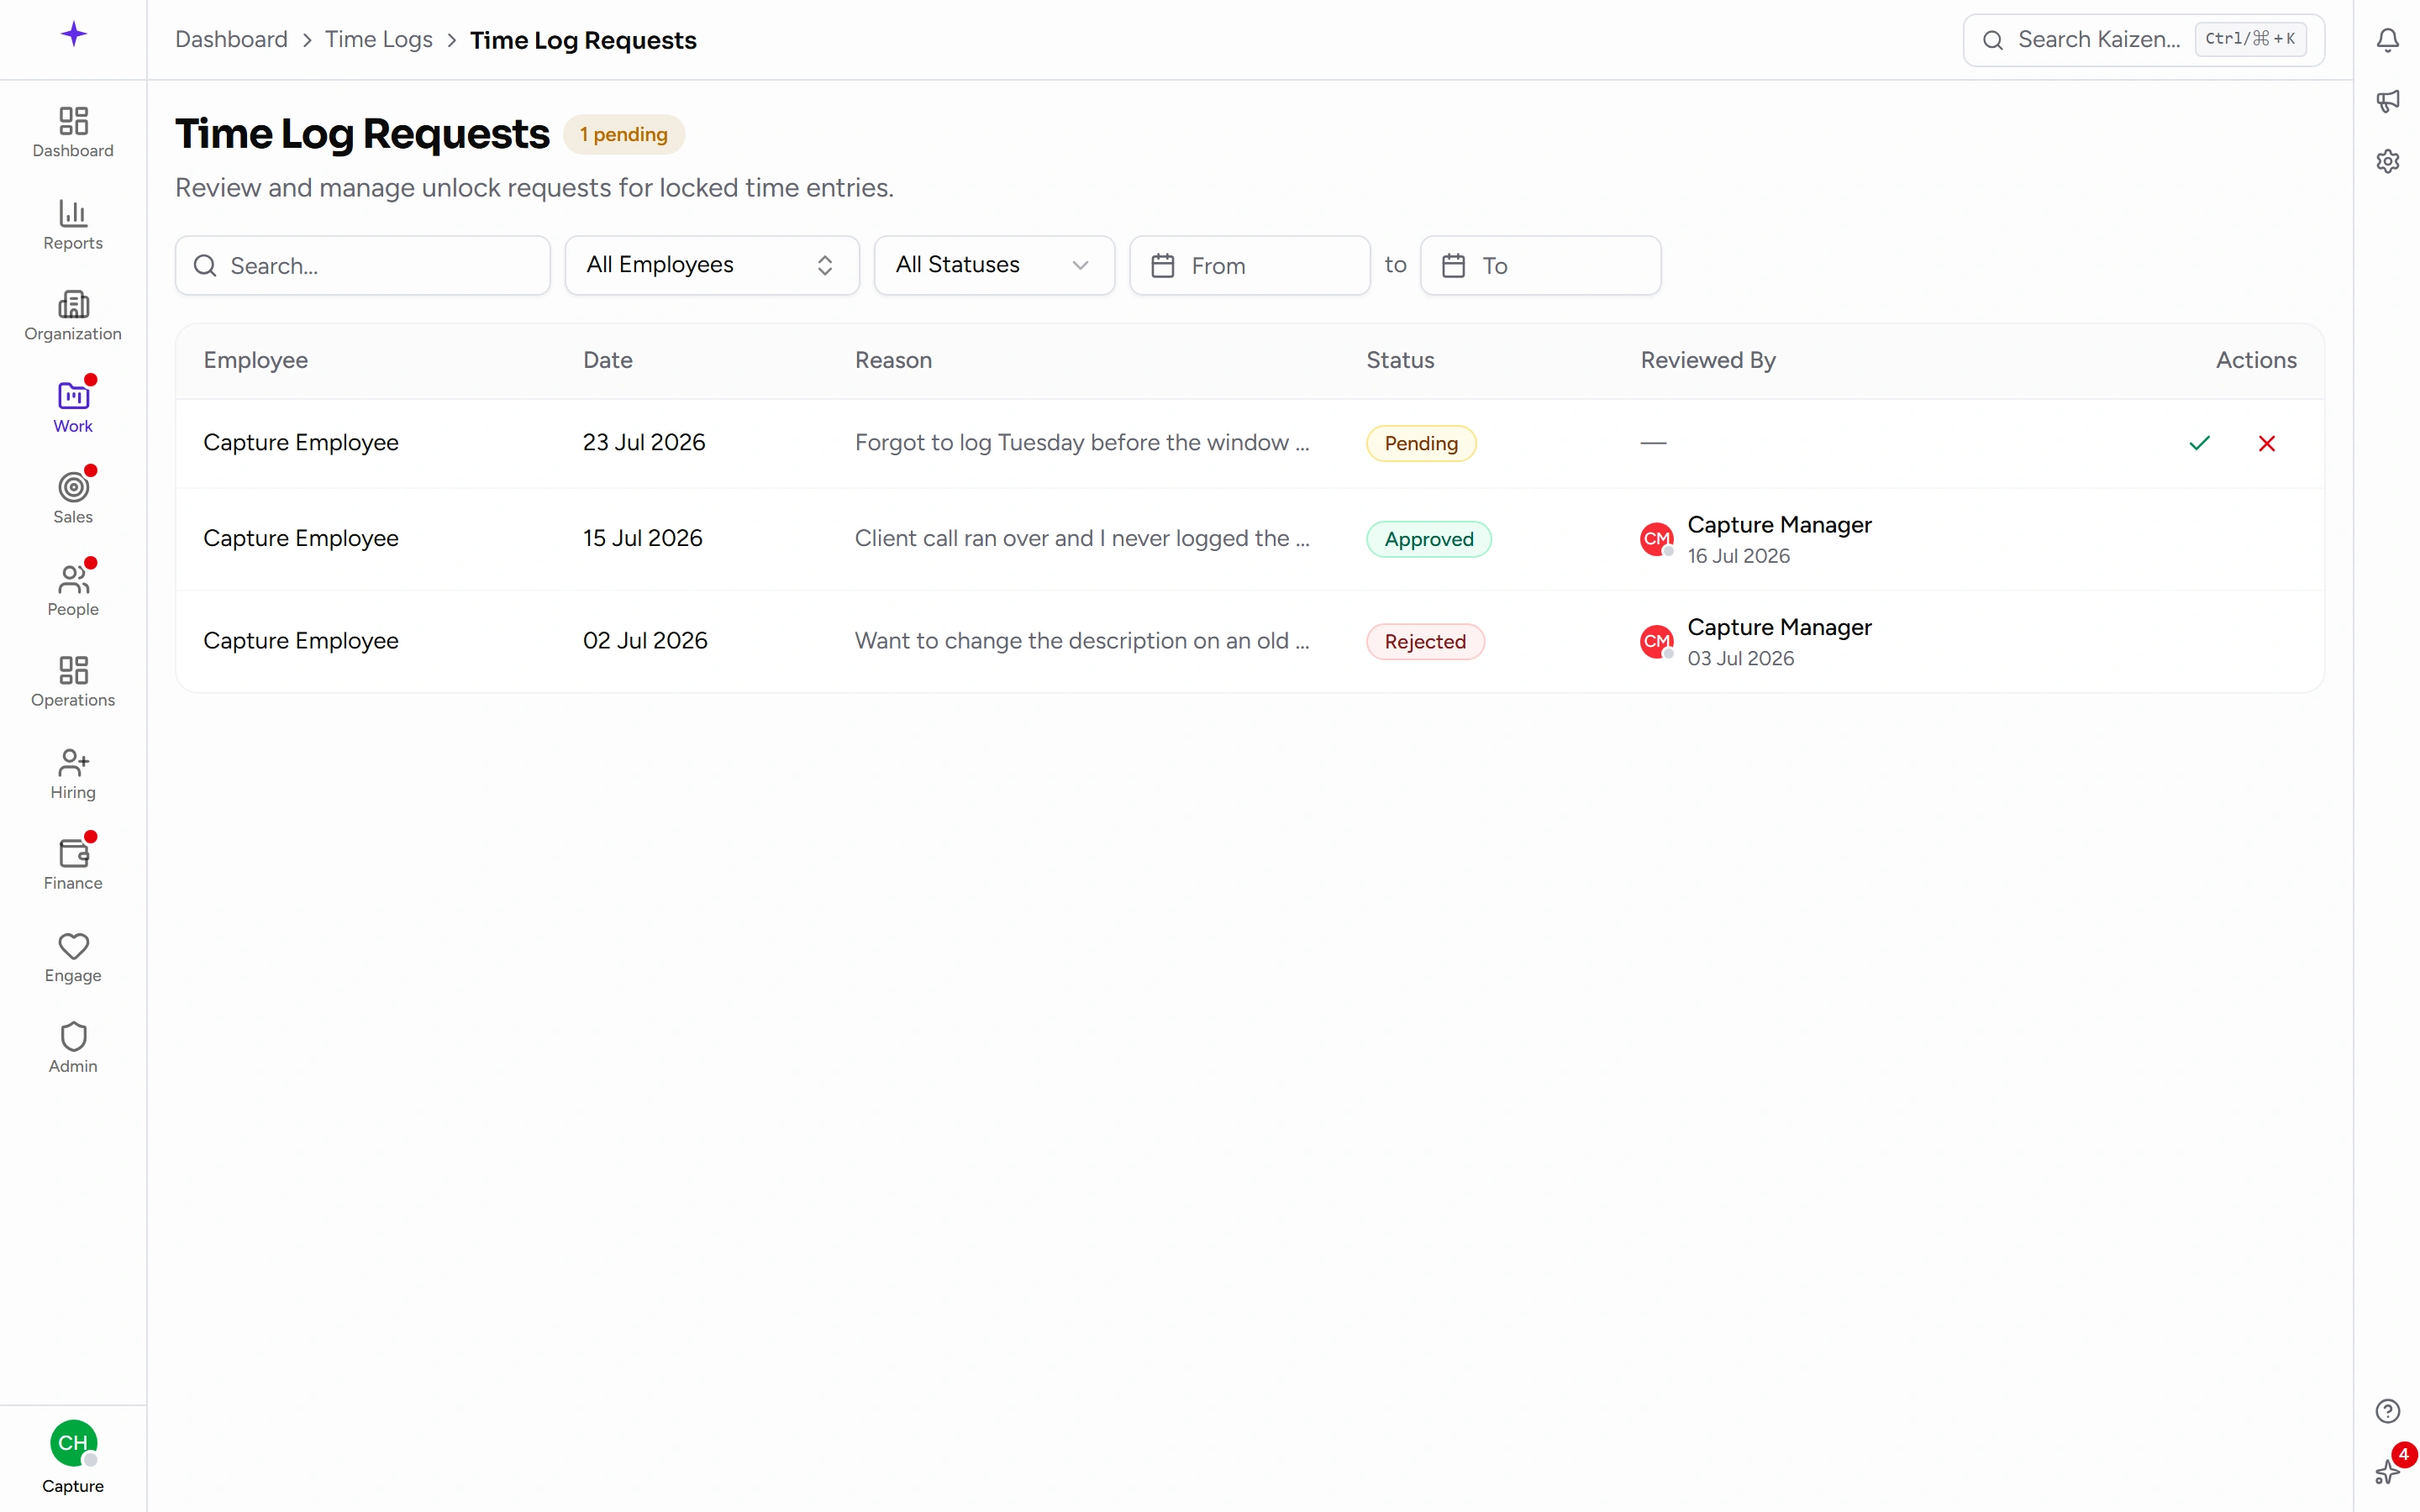Focus the requests Search field
The image size is (2420, 1512).
[362, 265]
